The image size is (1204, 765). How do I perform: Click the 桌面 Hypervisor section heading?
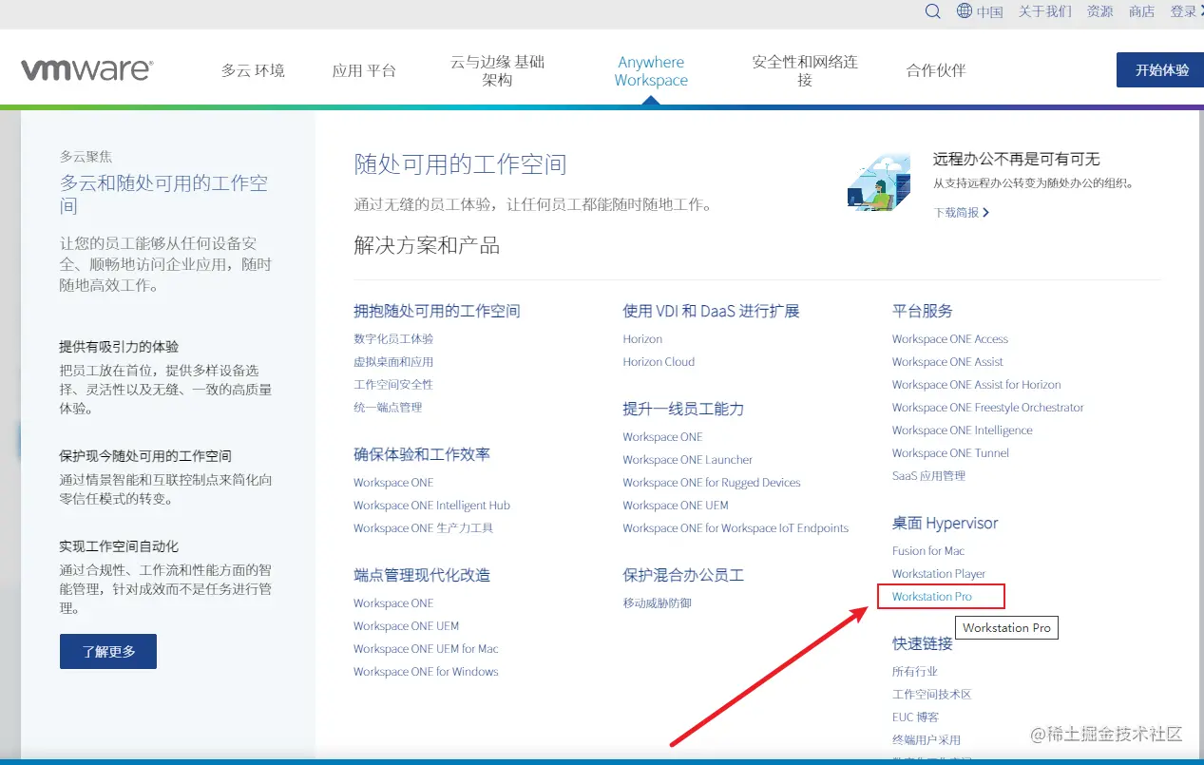tap(945, 524)
